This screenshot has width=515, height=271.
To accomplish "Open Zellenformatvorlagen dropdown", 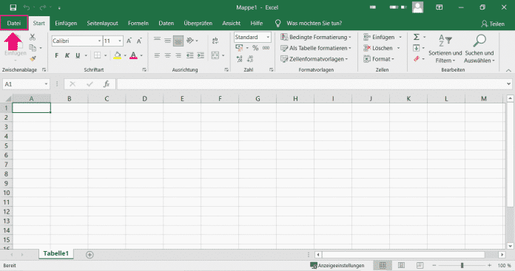I will click(314, 59).
